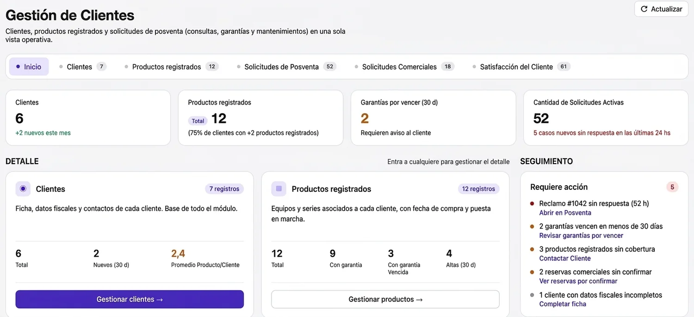The image size is (694, 317).
Task: Click the Completar ficha link
Action: tap(563, 304)
